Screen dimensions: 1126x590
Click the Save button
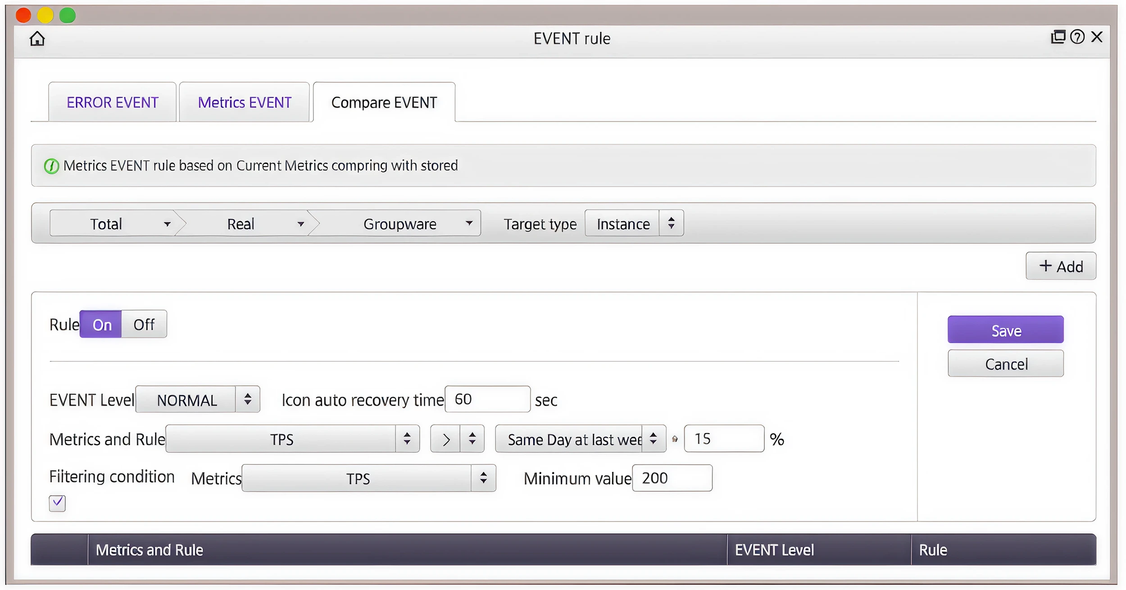[1006, 330]
